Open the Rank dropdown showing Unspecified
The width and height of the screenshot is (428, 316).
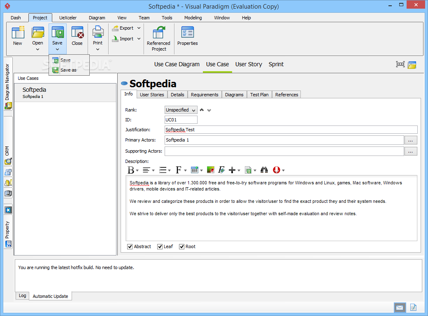[181, 110]
